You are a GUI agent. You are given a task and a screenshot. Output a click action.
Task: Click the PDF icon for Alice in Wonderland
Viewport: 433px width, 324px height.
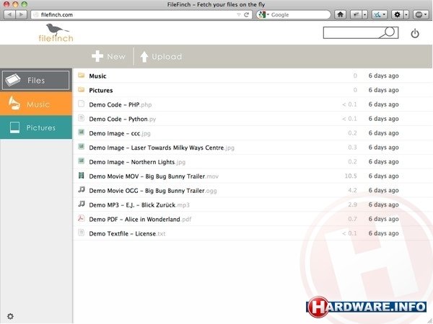pyautogui.click(x=82, y=219)
